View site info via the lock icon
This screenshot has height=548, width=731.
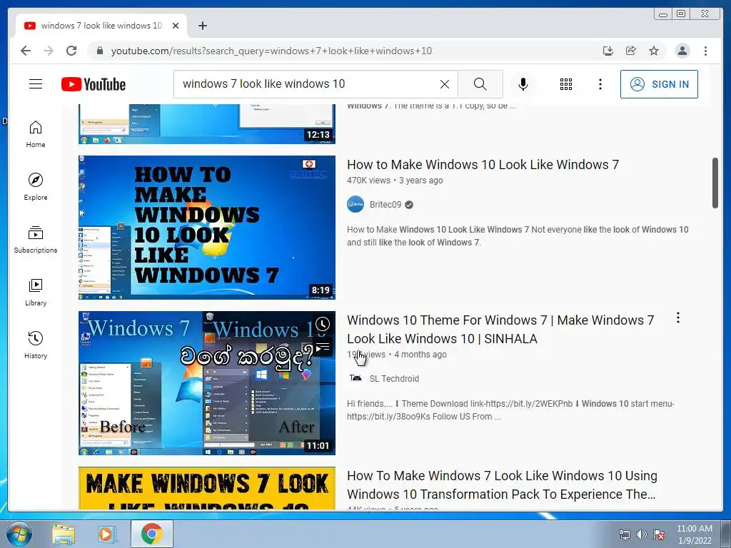point(99,51)
